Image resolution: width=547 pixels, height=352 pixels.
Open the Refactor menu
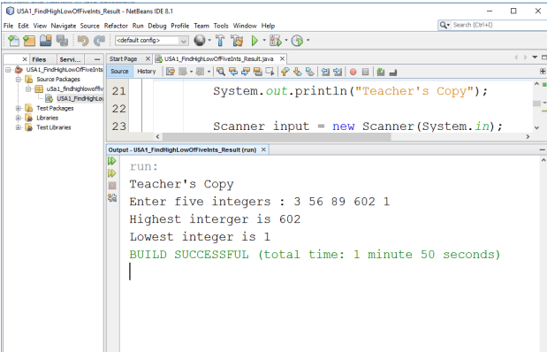pyautogui.click(x=116, y=26)
